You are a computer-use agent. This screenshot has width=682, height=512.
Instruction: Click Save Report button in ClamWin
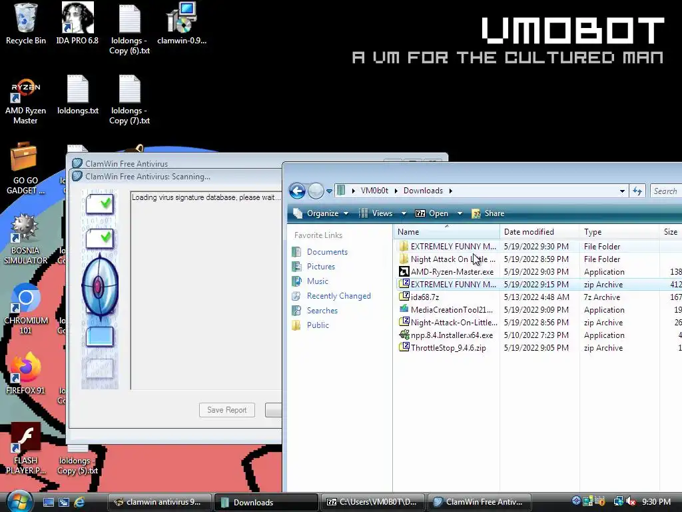(227, 410)
